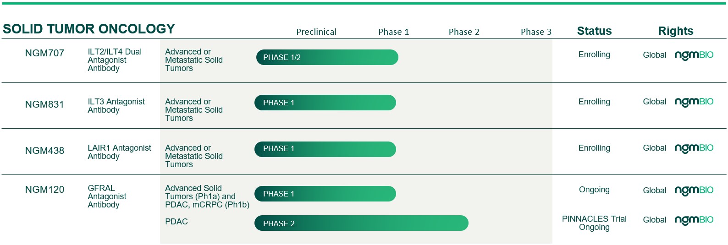This screenshot has width=728, height=245.
Task: Click the ngmBIO logo in the PINNACLES Trial row
Action: click(x=694, y=220)
